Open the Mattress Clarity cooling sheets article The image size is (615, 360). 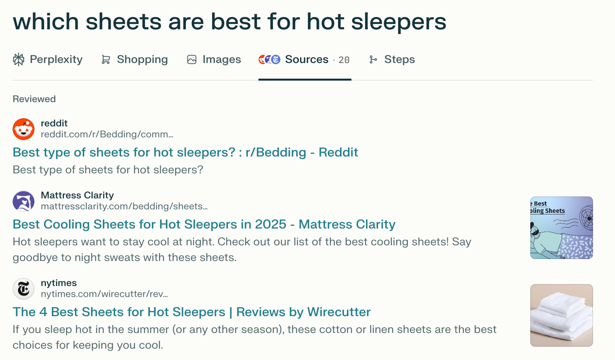(x=204, y=224)
